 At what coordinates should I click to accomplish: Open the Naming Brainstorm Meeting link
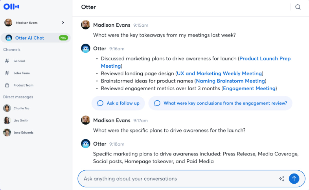click(230, 81)
